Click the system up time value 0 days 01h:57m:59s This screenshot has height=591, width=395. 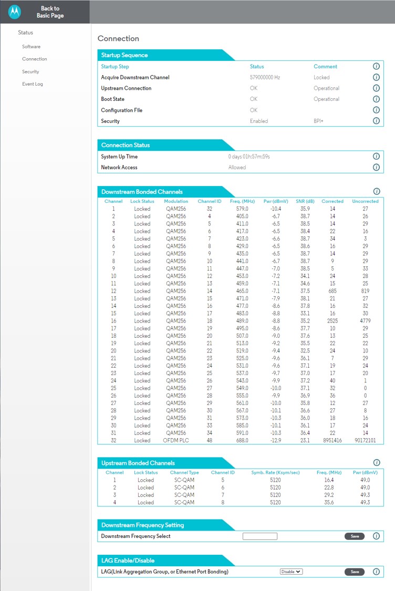[x=249, y=157]
